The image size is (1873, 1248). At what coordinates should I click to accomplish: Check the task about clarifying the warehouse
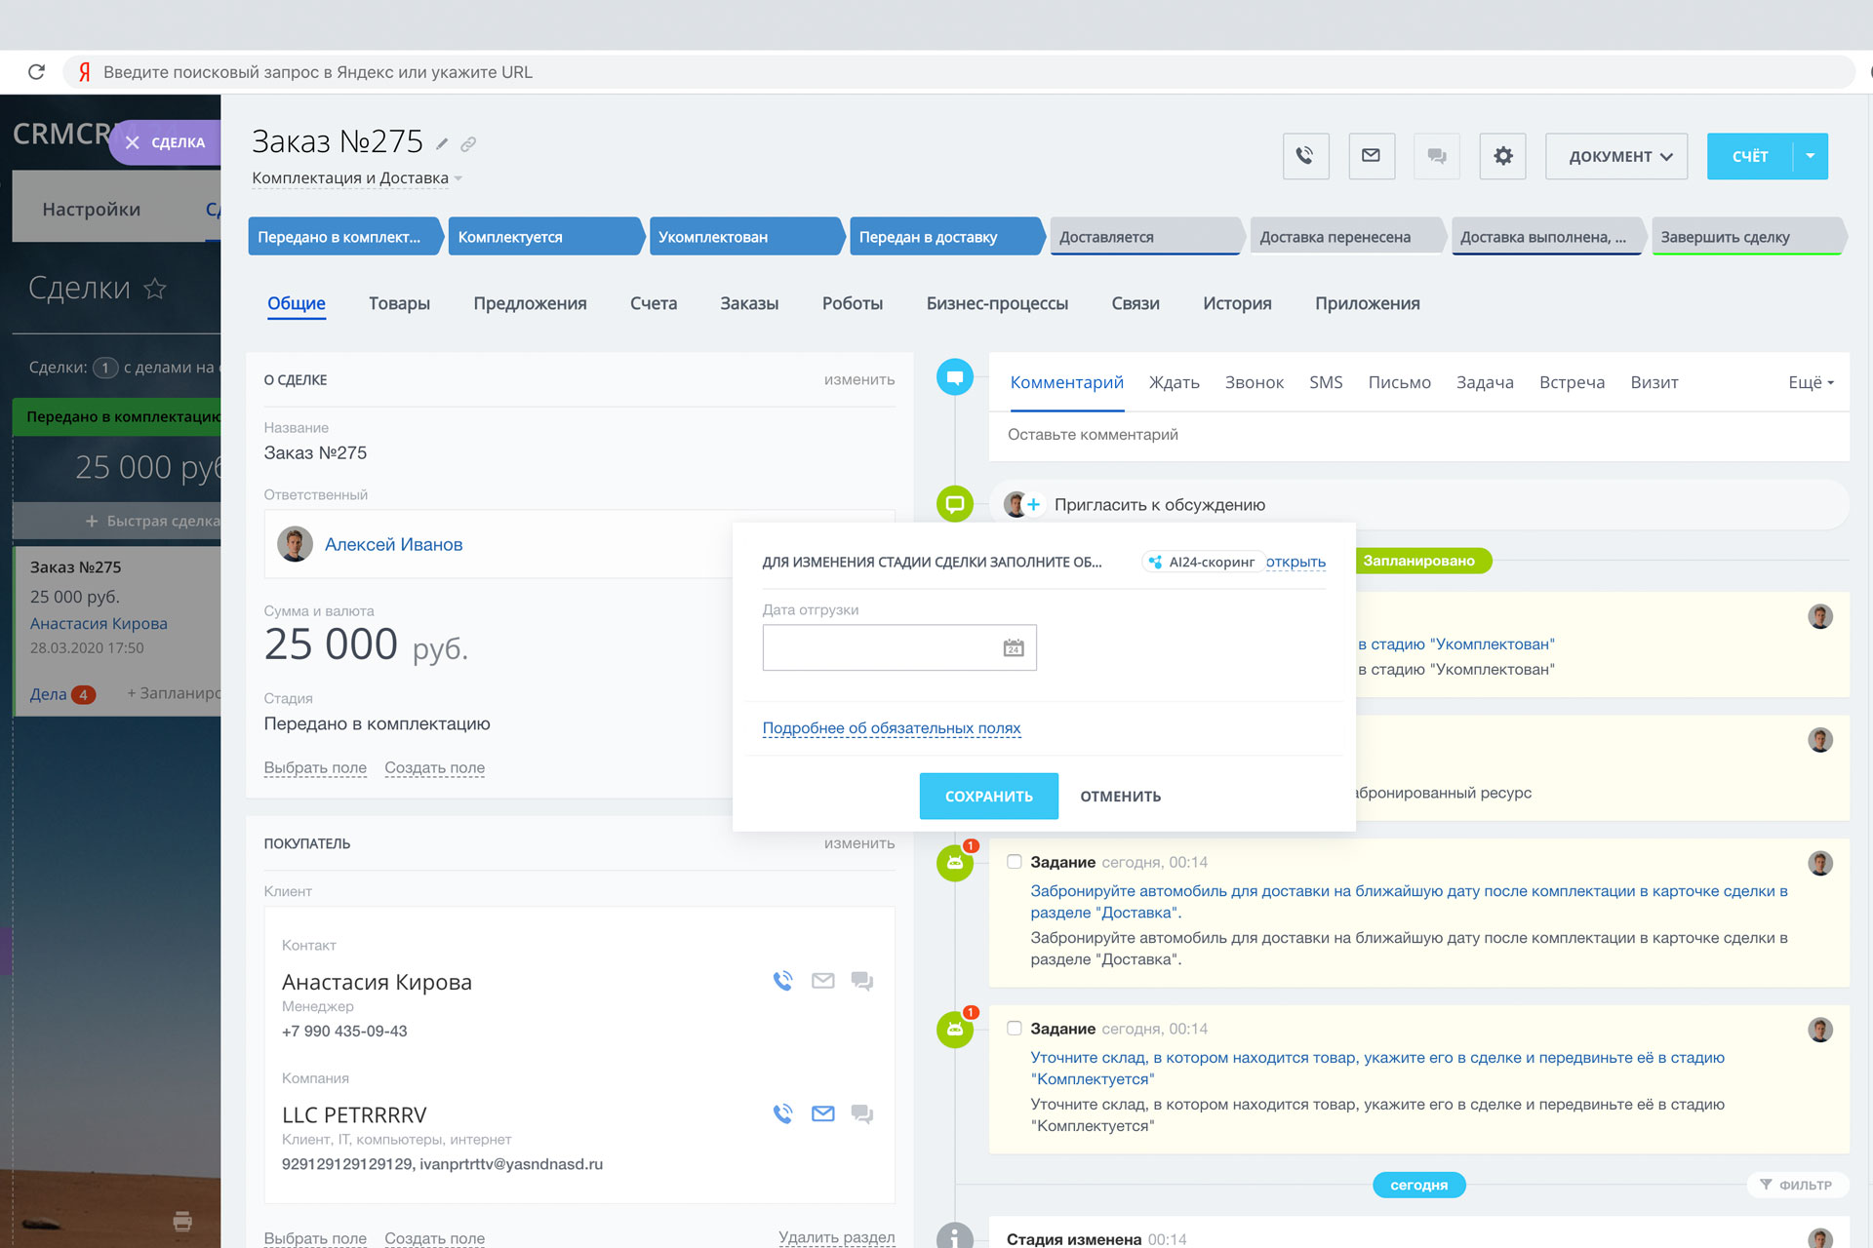pos(1015,1029)
